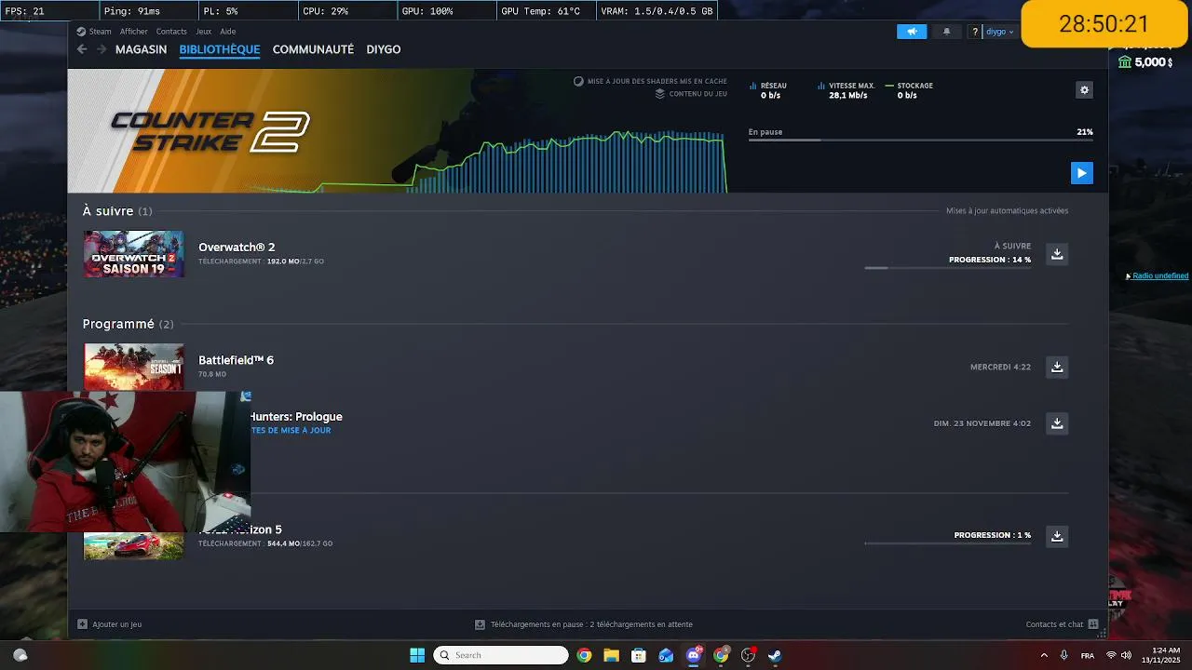
Task: Open downloads settings gear icon
Action: (x=1084, y=90)
